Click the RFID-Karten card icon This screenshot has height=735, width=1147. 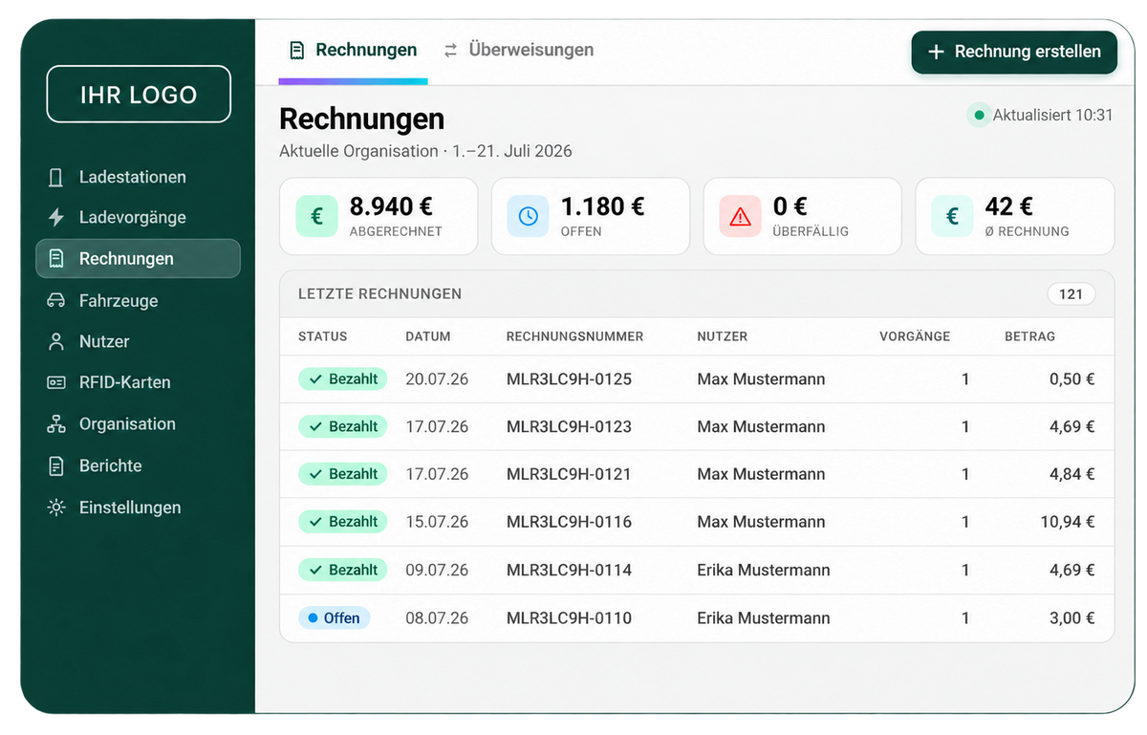pos(56,382)
